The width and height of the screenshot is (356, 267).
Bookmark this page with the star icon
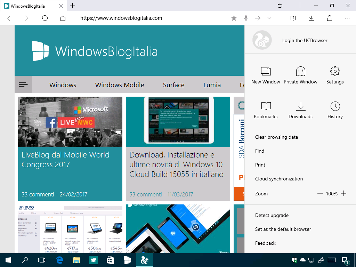coord(234,18)
